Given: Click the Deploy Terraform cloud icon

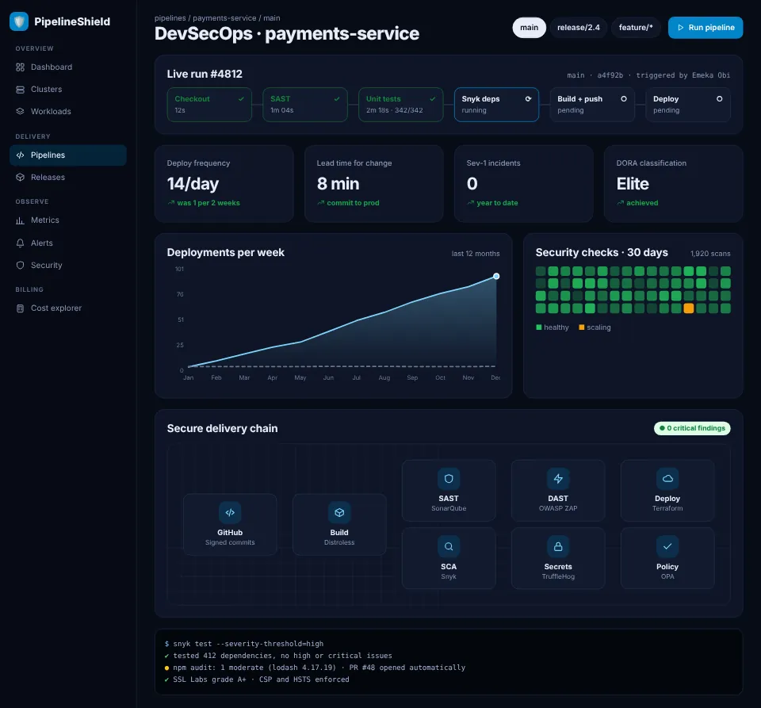Looking at the screenshot, I should tap(667, 478).
